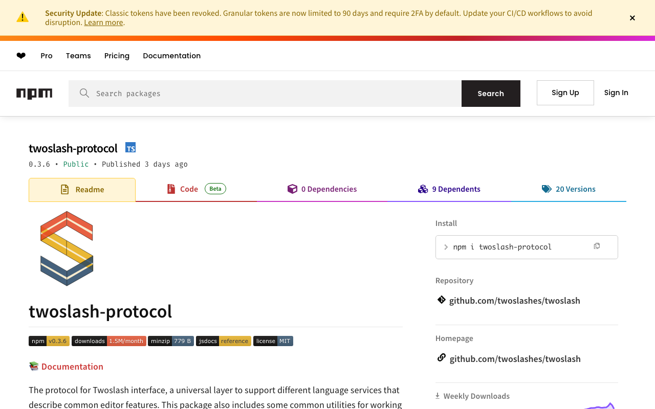Image resolution: width=655 pixels, height=409 pixels.
Task: Open the Pricing menu item
Action: tap(117, 56)
